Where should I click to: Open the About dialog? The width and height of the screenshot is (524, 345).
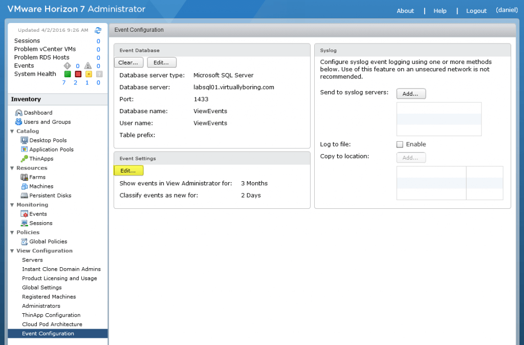click(x=405, y=11)
